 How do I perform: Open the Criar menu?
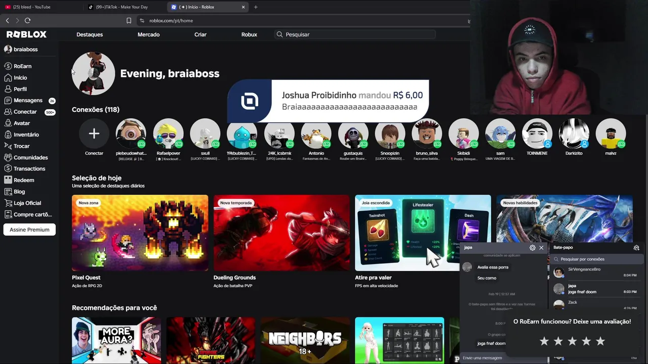200,34
